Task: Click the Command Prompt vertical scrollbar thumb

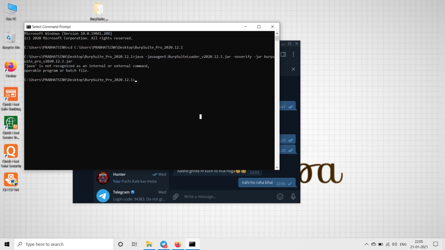Action: click(x=277, y=39)
